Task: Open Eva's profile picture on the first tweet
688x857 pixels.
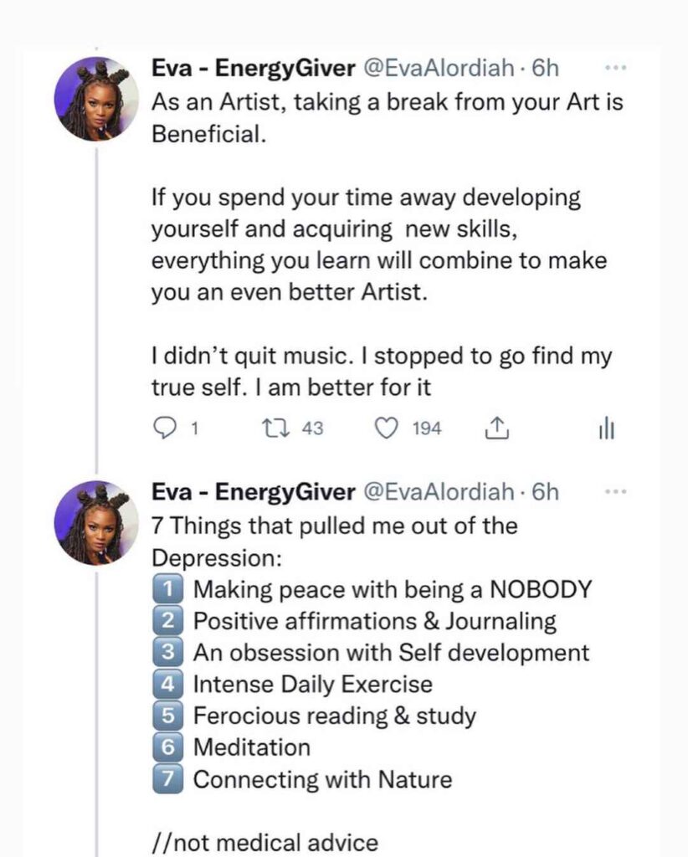Action: tap(97, 98)
